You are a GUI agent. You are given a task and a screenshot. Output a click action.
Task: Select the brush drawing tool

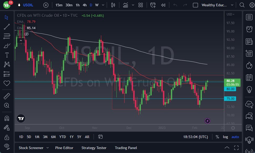click(7, 46)
